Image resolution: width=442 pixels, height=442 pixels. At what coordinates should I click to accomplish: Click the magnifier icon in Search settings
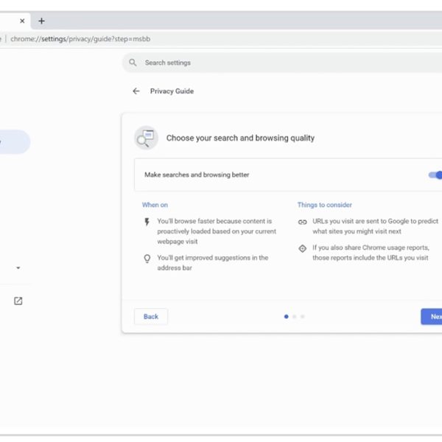133,63
